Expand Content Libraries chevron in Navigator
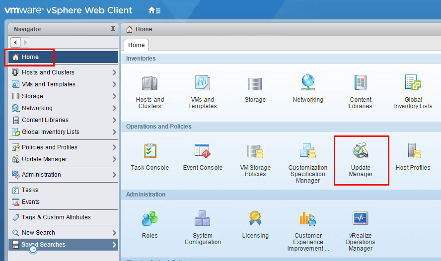 pos(114,120)
